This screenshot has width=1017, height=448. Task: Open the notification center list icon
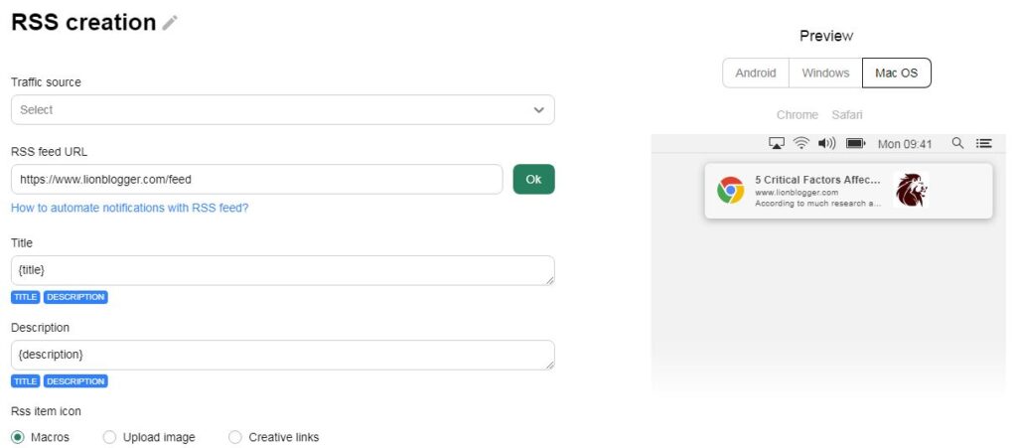click(x=983, y=144)
